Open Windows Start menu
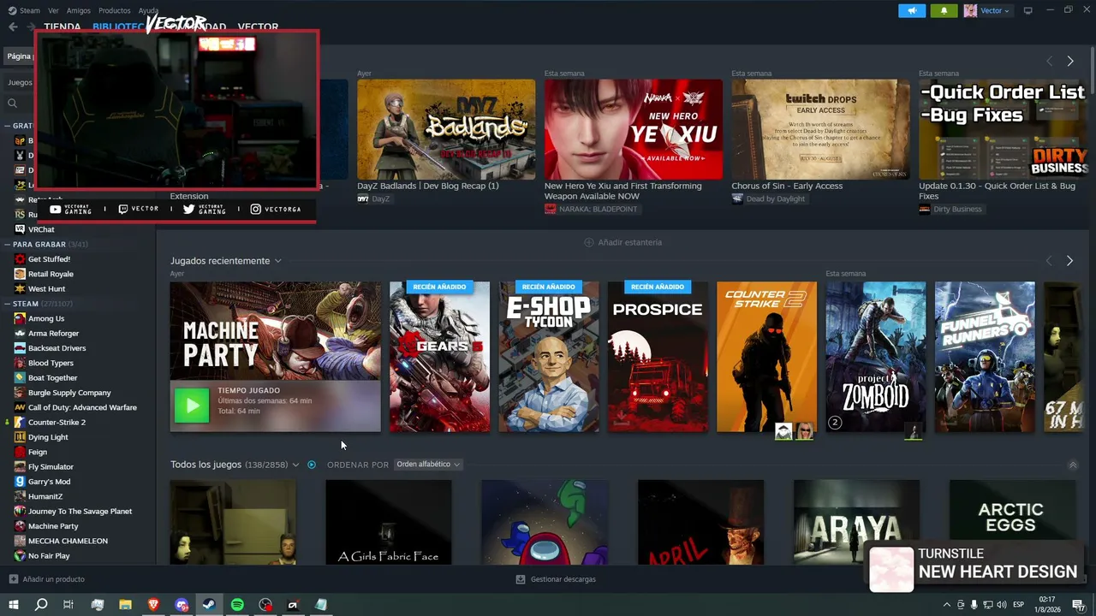This screenshot has height=616, width=1096. (x=13, y=605)
